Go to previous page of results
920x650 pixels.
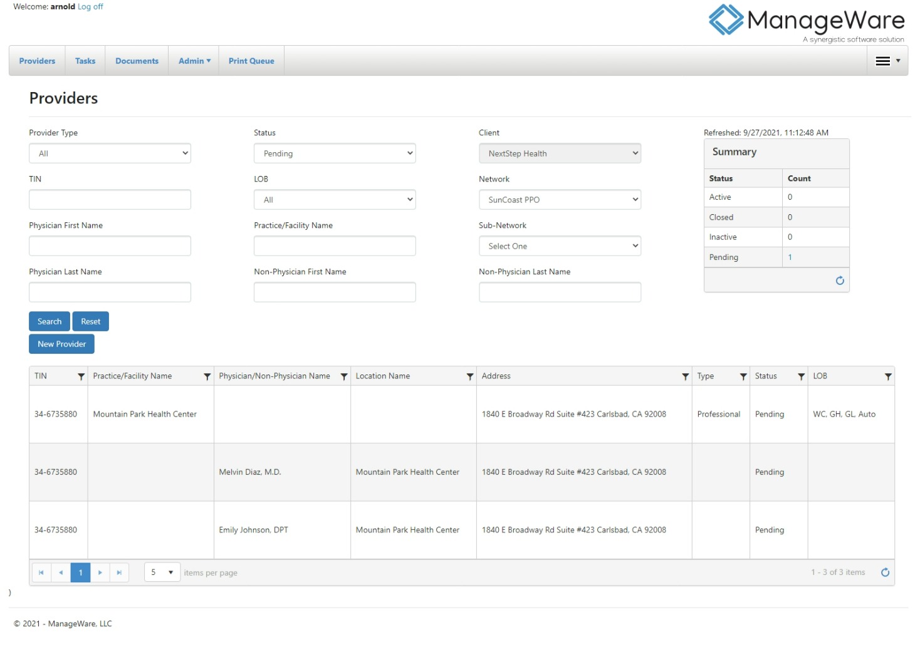coord(61,572)
